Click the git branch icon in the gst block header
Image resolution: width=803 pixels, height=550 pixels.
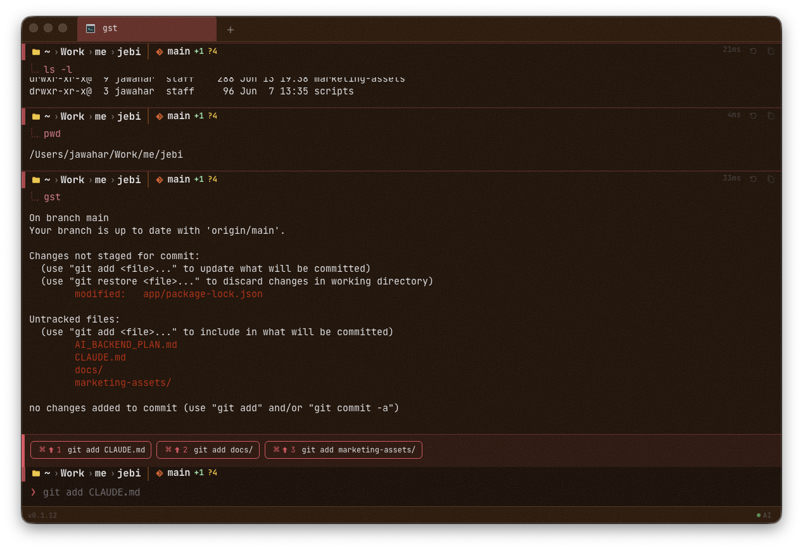[x=160, y=180]
